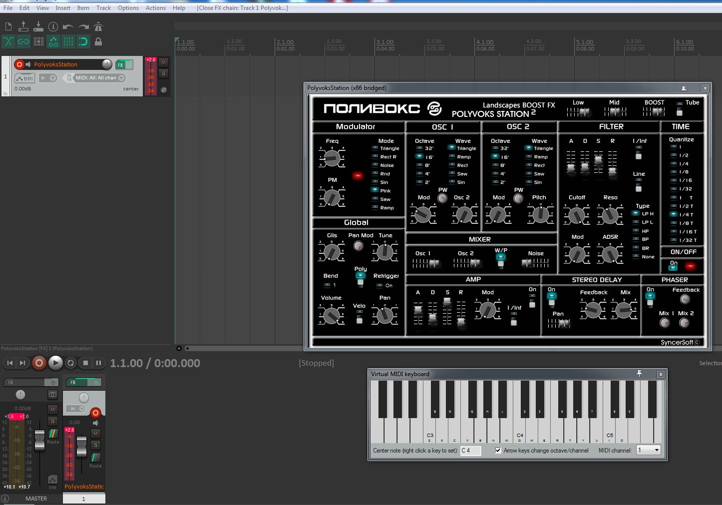Click the New project toolbar icon
The height and width of the screenshot is (505, 722).
tap(8, 27)
